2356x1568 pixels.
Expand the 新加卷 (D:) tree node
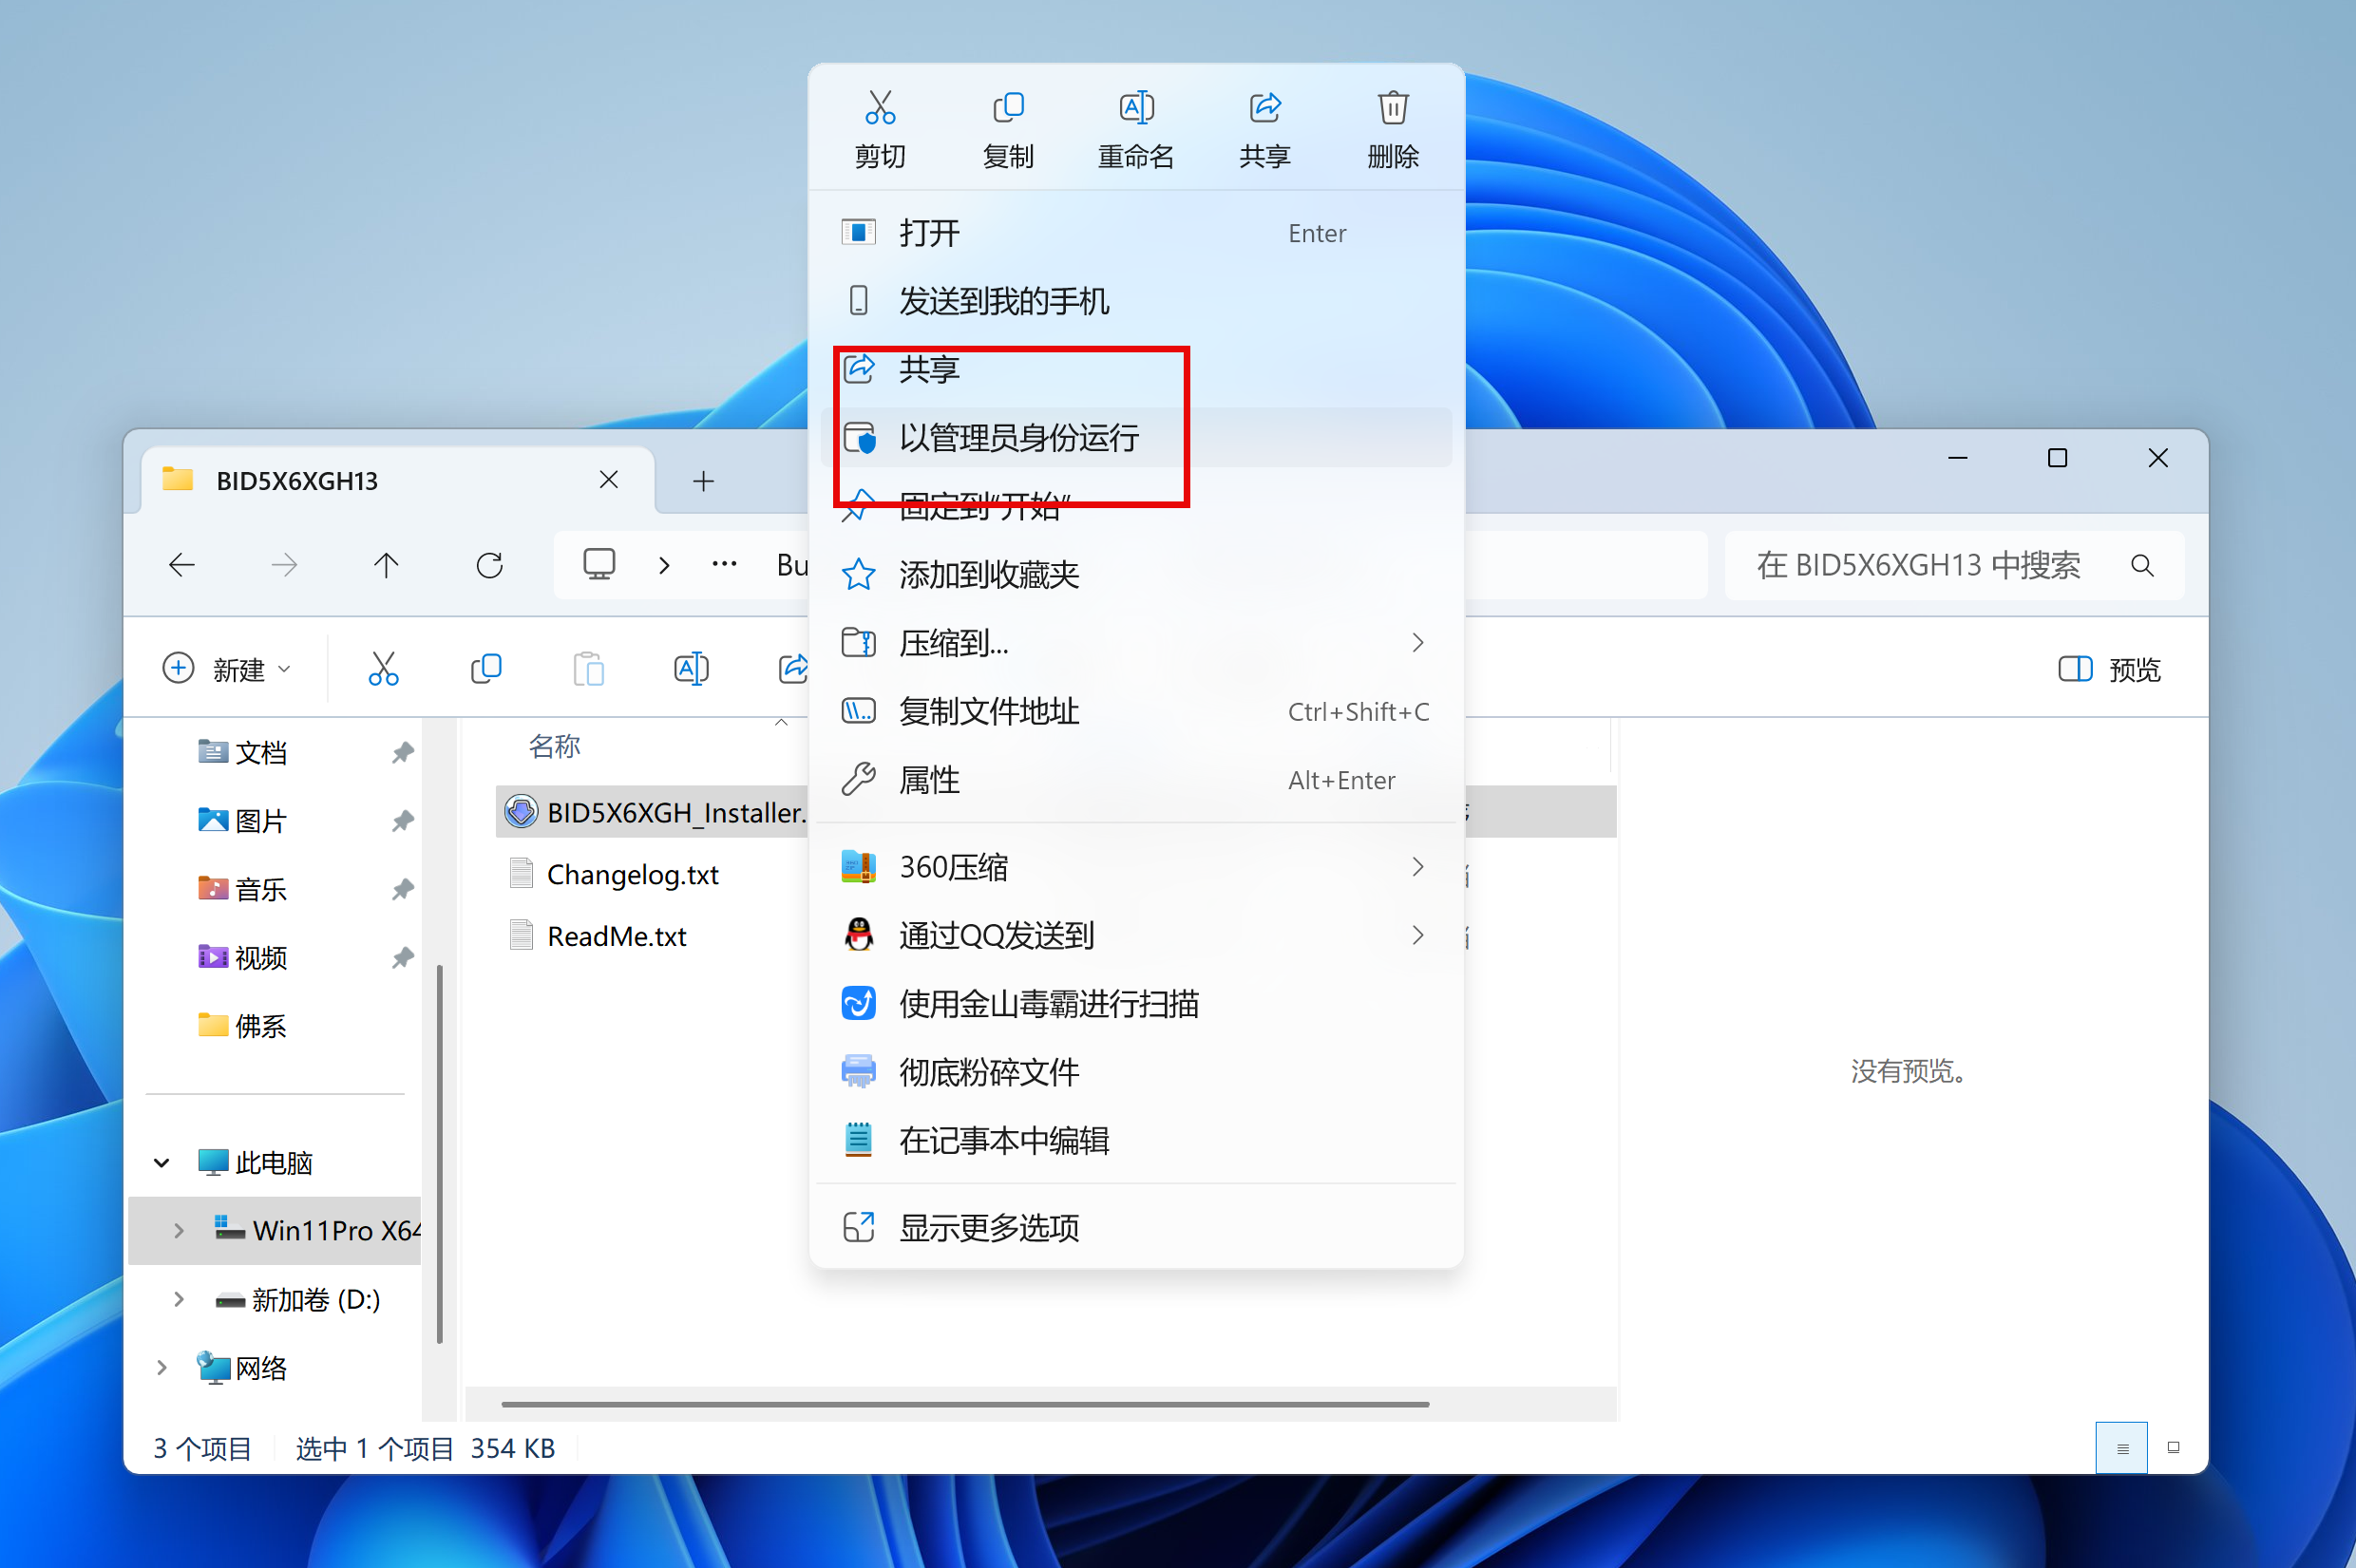pyautogui.click(x=179, y=1299)
